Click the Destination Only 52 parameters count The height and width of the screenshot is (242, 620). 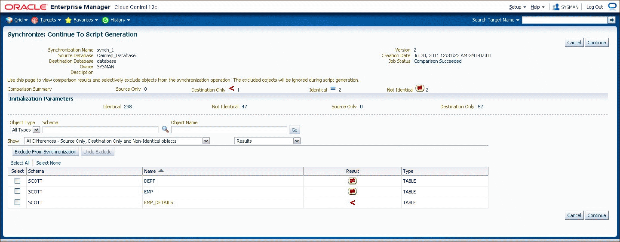tap(480, 107)
